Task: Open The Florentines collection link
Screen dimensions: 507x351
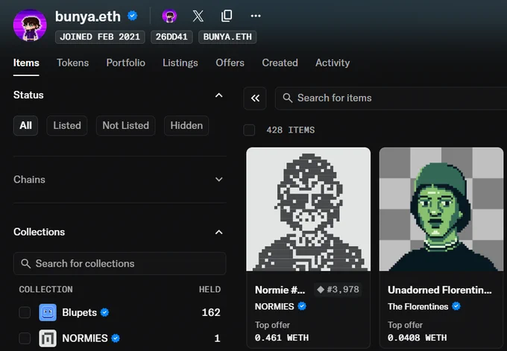Action: 418,306
